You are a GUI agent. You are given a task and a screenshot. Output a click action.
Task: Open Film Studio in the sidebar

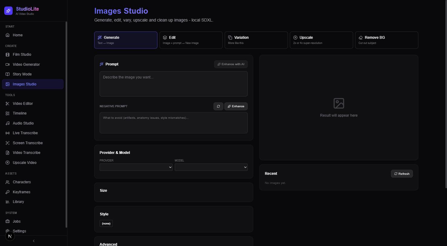33,55
